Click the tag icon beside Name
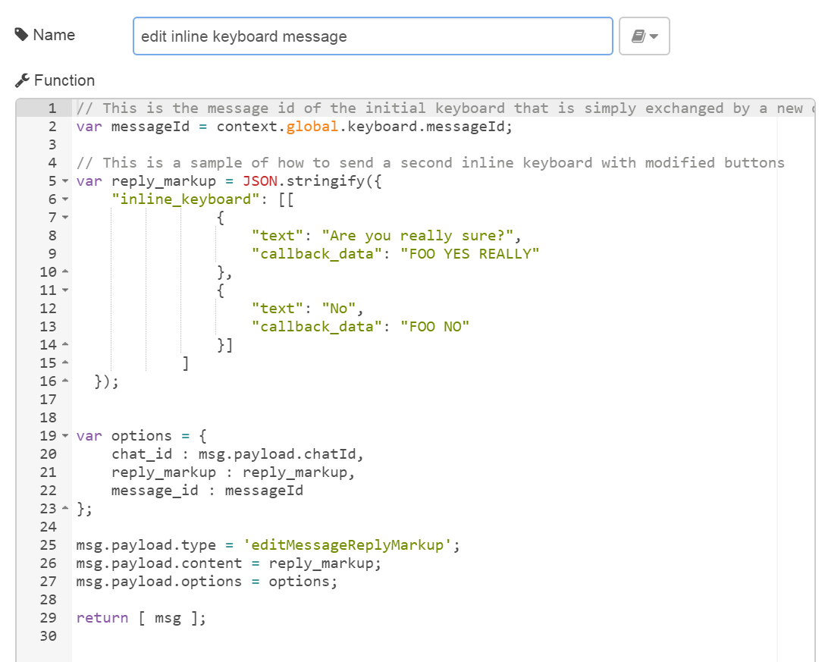 [22, 35]
